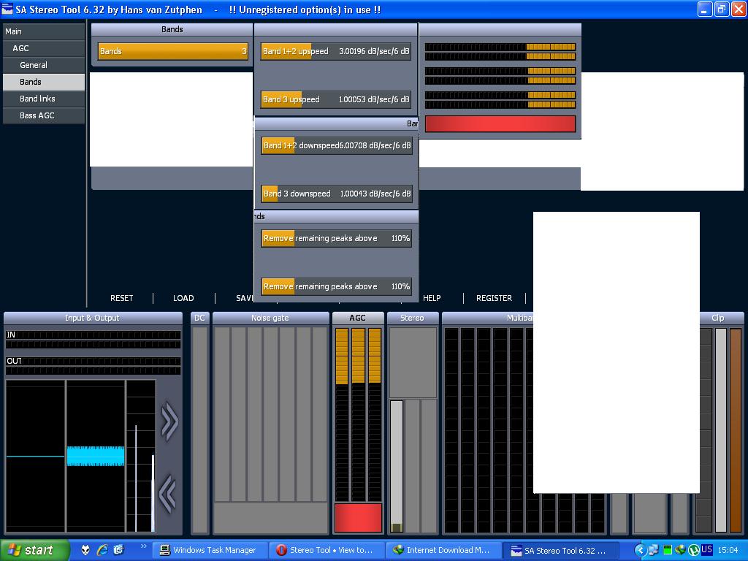The width and height of the screenshot is (748, 561).
Task: Click the REGISTER button
Action: pos(495,298)
